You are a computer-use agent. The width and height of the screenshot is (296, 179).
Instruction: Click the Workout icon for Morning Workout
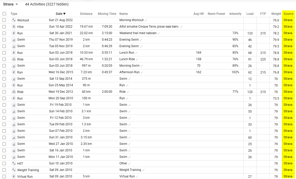pos(14,20)
